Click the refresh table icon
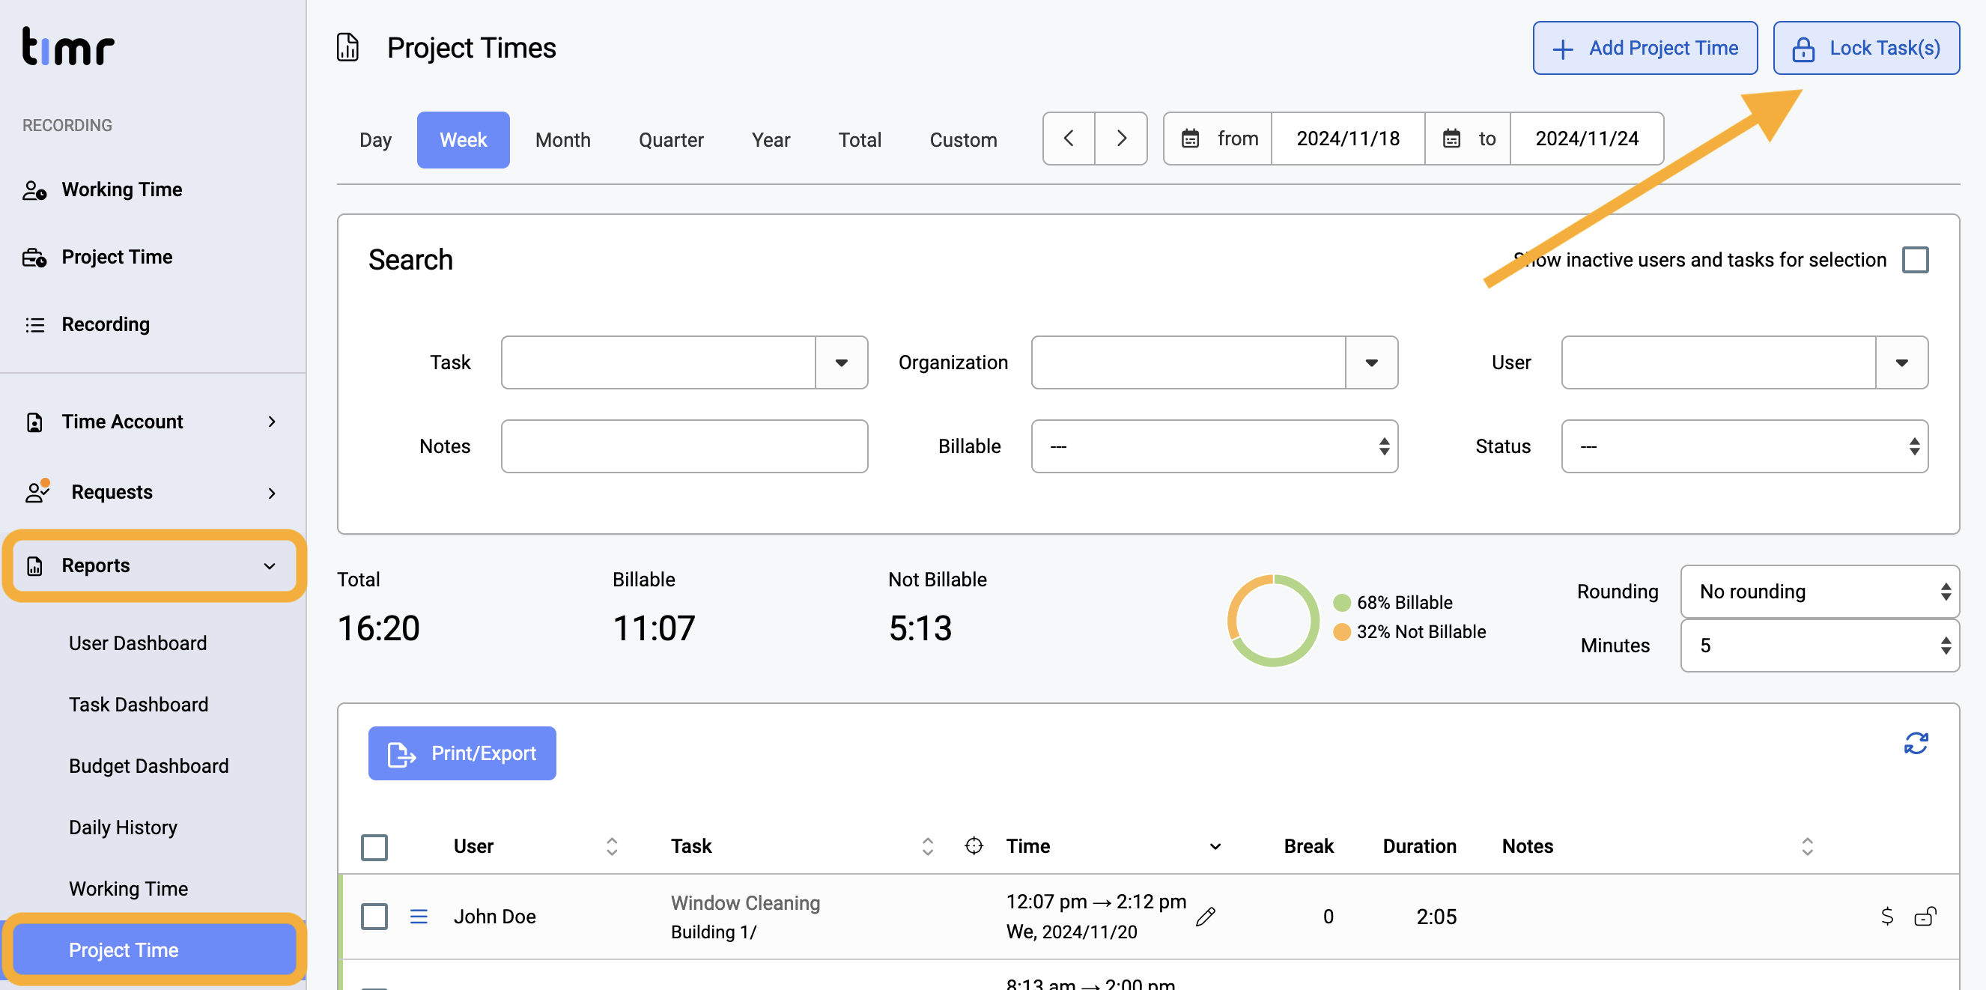The image size is (1986, 990). click(x=1916, y=744)
